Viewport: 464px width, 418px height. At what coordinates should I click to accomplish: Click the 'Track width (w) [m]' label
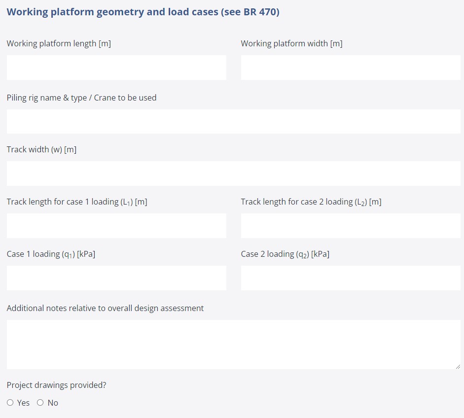click(41, 149)
